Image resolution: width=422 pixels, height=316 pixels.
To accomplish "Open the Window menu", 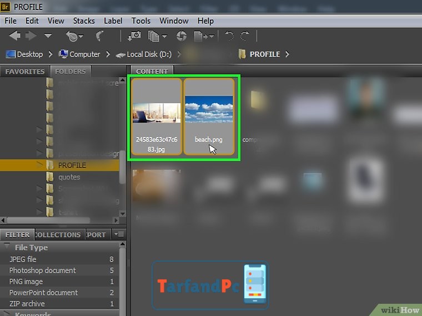I will (x=174, y=21).
